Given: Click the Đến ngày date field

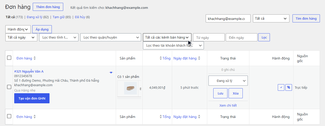Looking at the screenshot, I should [241, 37].
